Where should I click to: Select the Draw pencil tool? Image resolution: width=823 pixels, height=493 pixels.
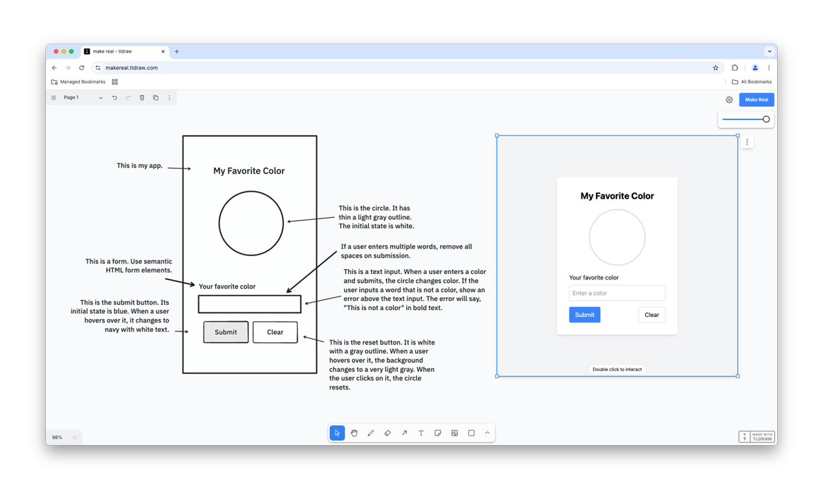pos(370,433)
